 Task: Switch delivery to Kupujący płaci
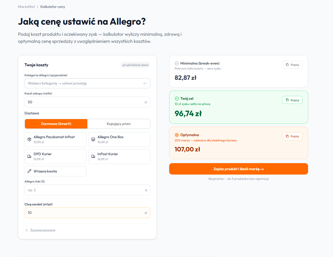tap(119, 124)
